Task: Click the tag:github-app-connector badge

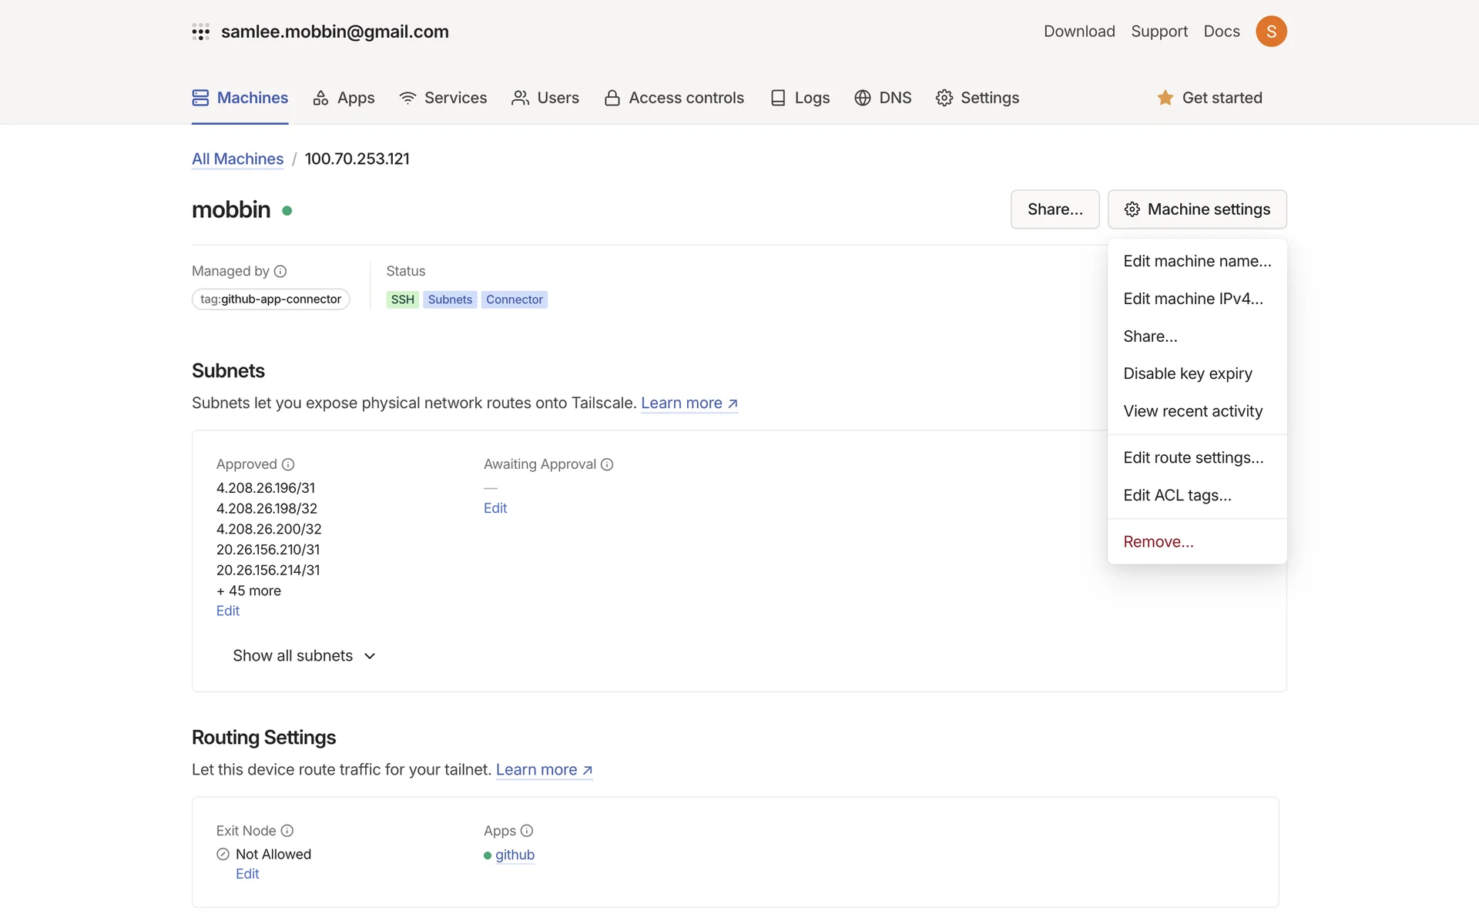Action: tap(270, 300)
